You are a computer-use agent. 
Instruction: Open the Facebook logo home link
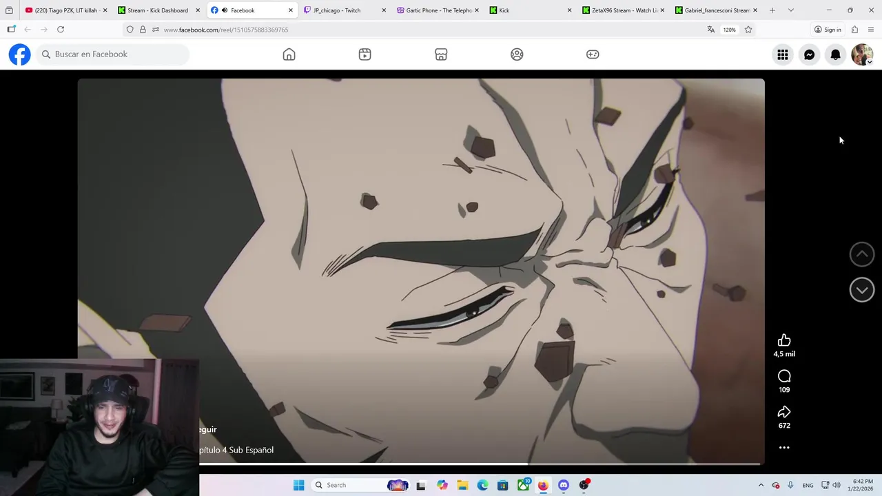click(x=20, y=54)
